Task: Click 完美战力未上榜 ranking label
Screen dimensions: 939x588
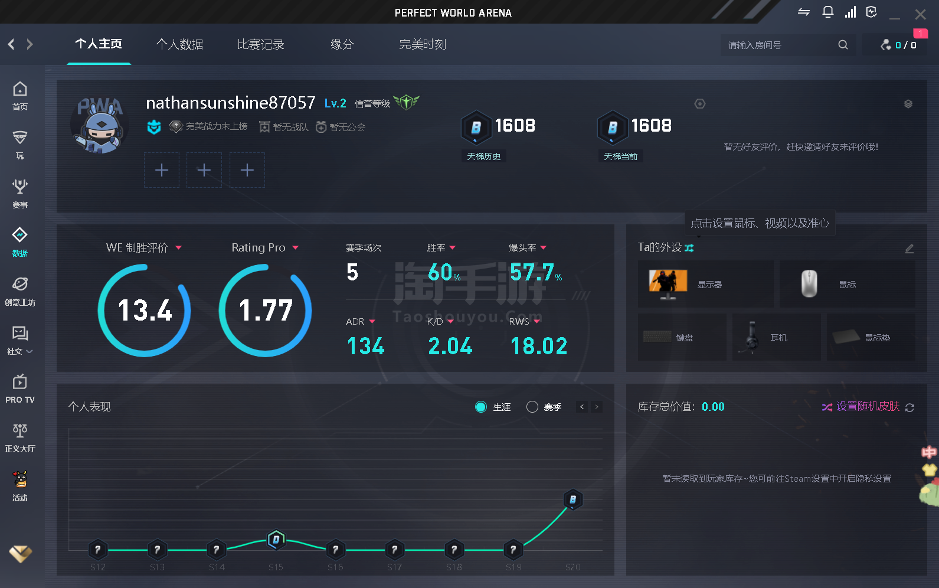Action: (216, 127)
